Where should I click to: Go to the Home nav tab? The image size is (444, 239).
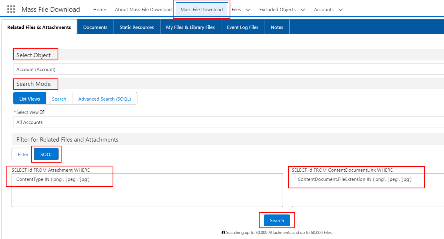pos(100,9)
